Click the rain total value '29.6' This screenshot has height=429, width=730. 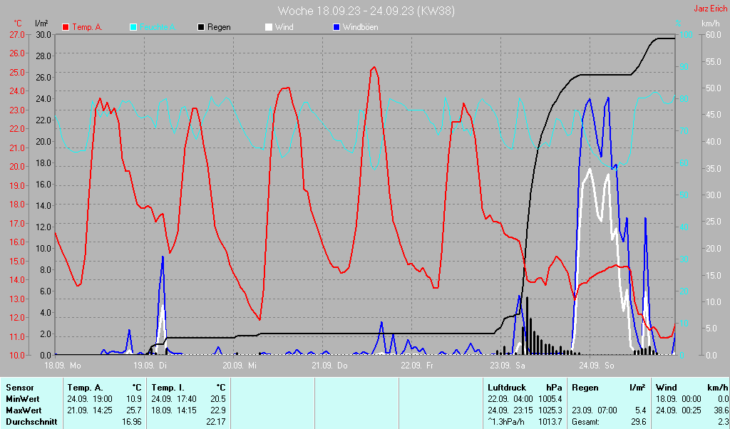click(x=639, y=422)
